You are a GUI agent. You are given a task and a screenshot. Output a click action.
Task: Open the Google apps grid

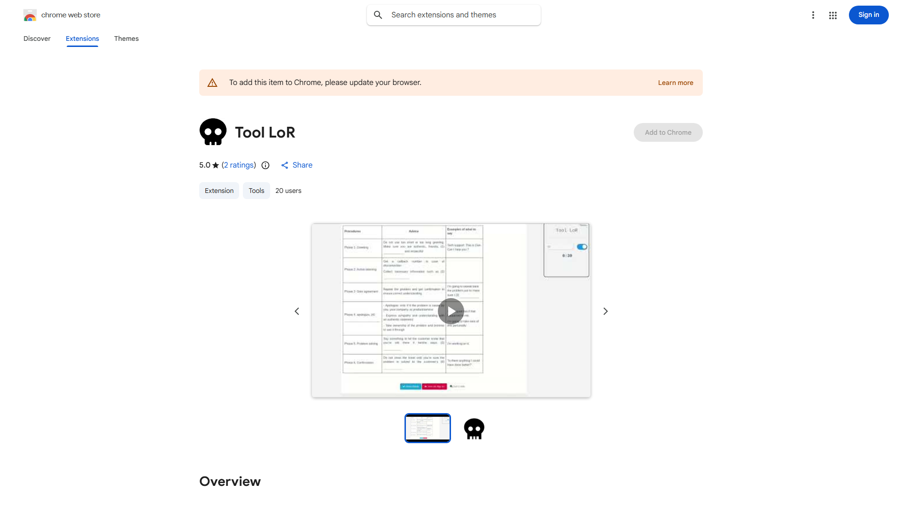(833, 15)
